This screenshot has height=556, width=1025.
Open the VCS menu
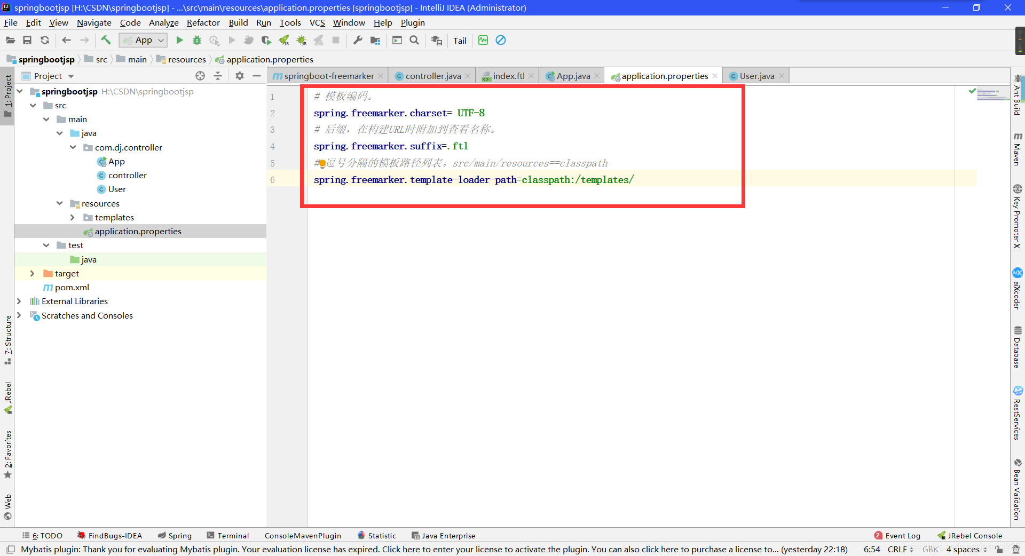pyautogui.click(x=317, y=22)
